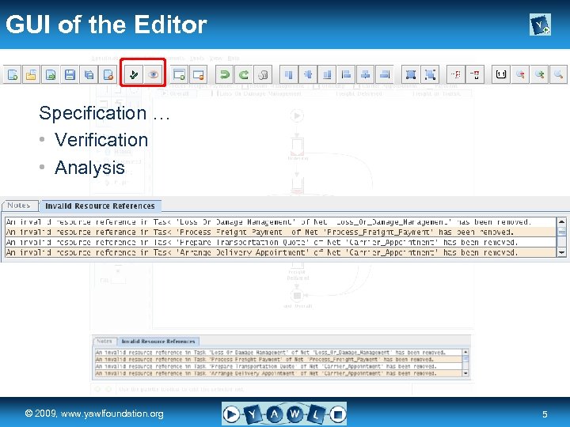The width and height of the screenshot is (570, 427).
Task: Open Notes tab in the faded lower panel
Action: point(104,341)
